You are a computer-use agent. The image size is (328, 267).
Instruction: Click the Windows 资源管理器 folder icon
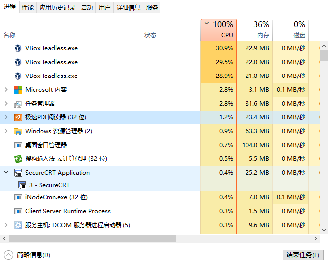pyautogui.click(x=18, y=131)
